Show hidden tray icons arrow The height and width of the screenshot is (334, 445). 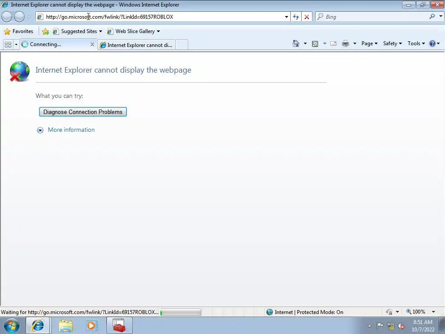[369, 326]
